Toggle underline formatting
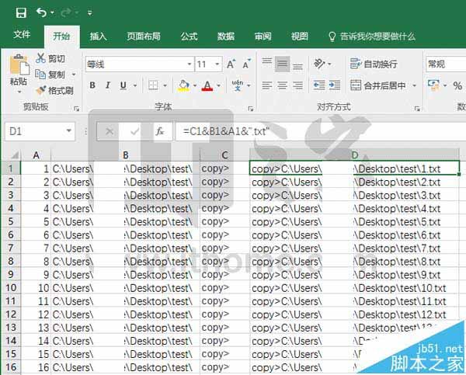This screenshot has height=375, width=466. (123, 85)
